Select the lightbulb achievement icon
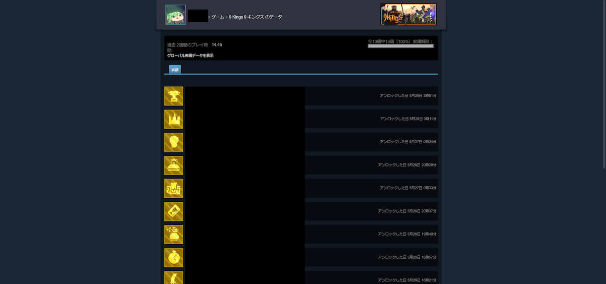606x284 pixels. (174, 142)
